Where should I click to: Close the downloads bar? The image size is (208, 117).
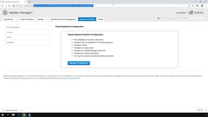[x=206, y=110]
